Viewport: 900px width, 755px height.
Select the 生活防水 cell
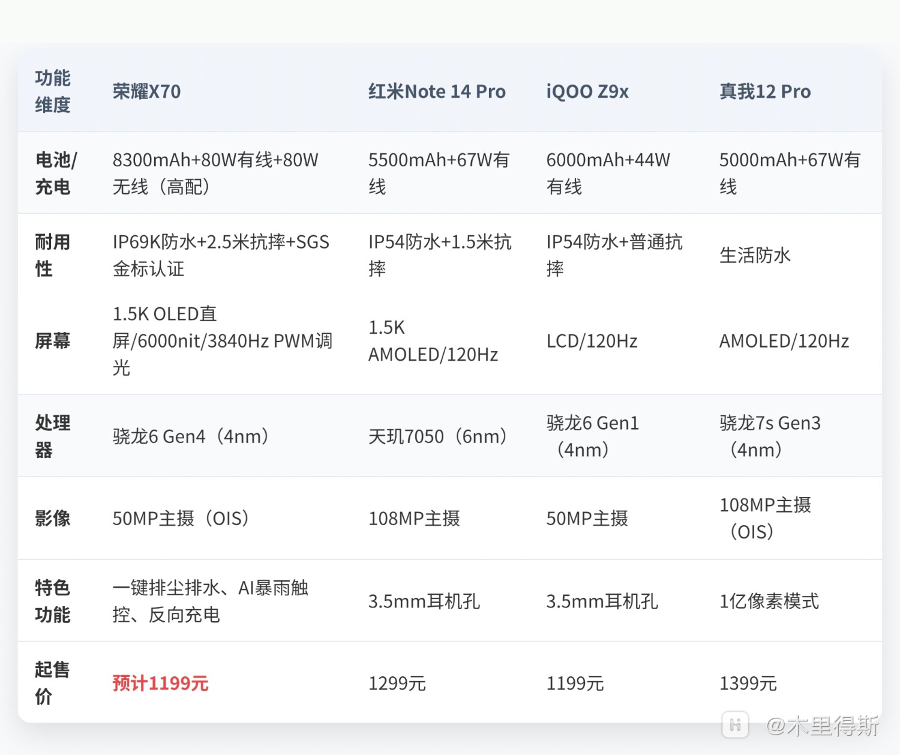[755, 256]
